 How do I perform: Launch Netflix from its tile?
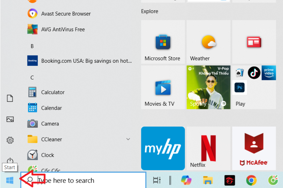pos(208,148)
